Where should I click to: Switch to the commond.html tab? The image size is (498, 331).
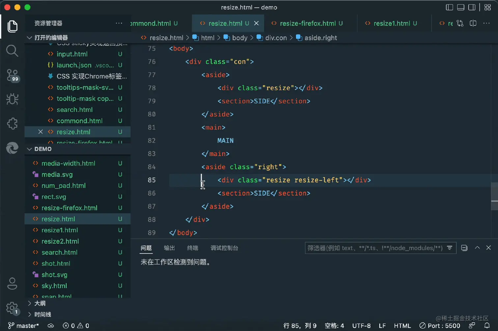point(154,23)
